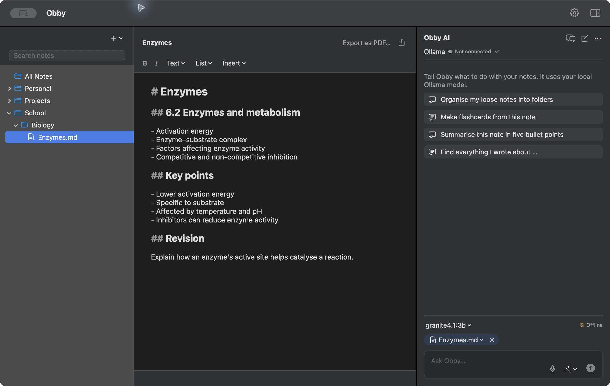Open the Insert dropdown

point(234,63)
